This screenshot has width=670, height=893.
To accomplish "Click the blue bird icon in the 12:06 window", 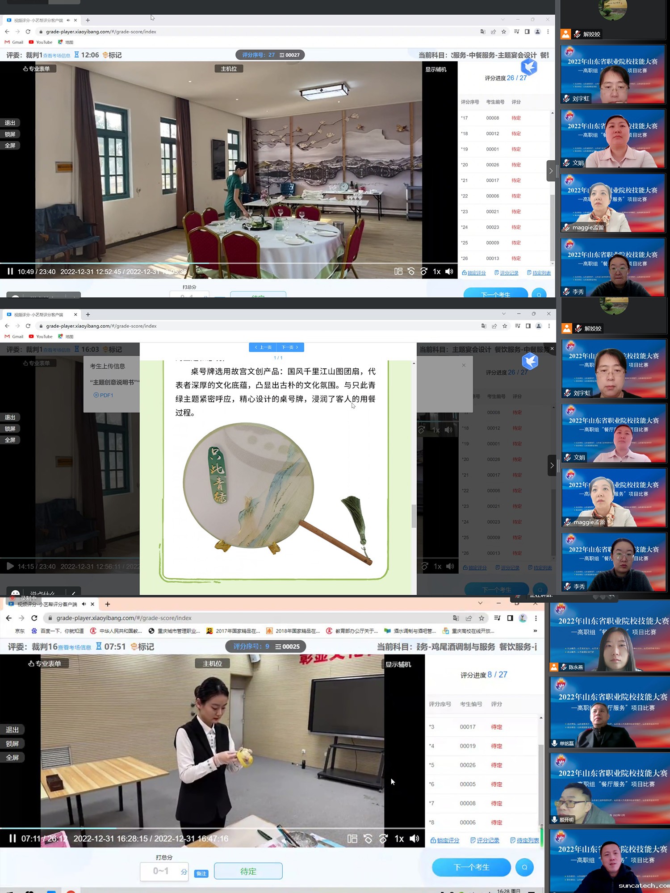I will (529, 67).
